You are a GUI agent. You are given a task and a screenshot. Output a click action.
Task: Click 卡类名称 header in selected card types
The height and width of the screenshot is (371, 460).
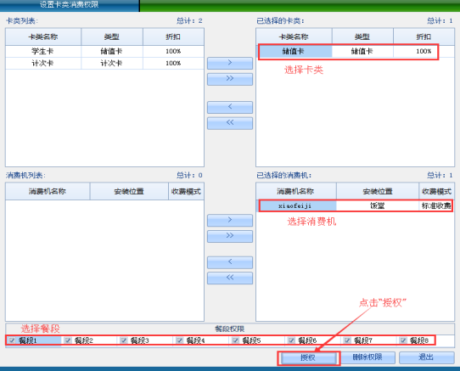tap(294, 37)
